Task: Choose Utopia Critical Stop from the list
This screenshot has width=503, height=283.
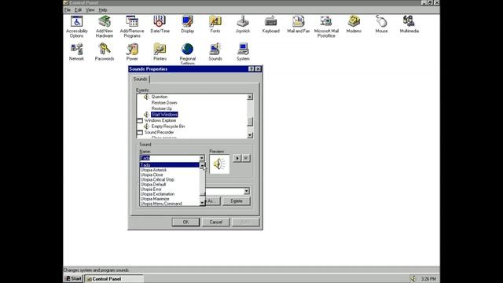Action: click(x=170, y=179)
